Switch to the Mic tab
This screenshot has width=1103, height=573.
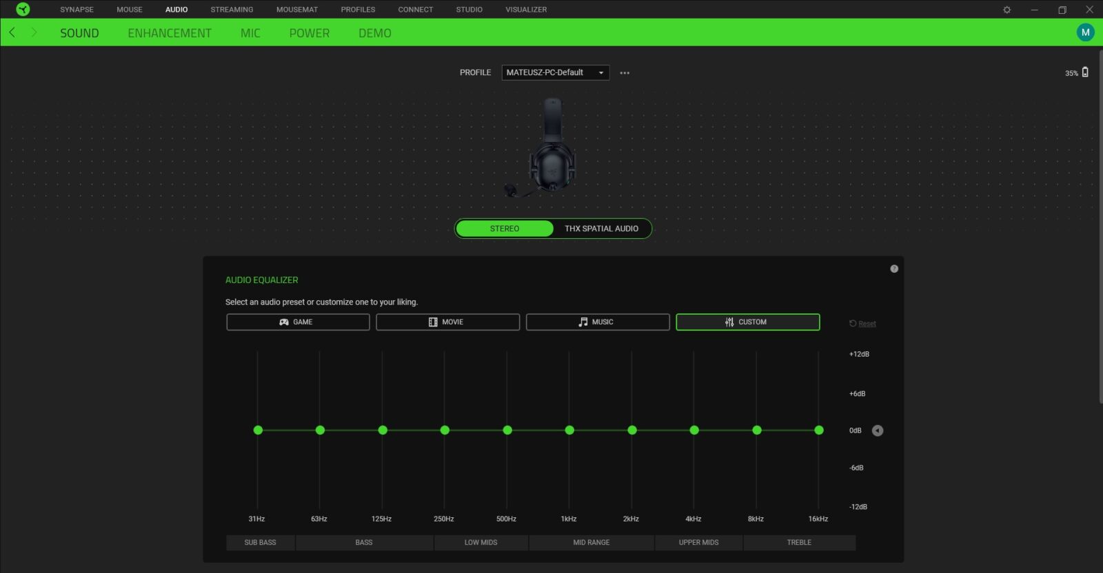[x=250, y=33]
